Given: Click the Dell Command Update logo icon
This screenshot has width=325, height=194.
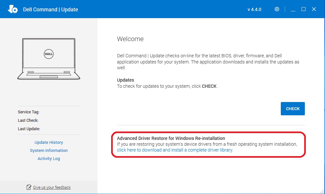Looking at the screenshot, I should [x=13, y=9].
